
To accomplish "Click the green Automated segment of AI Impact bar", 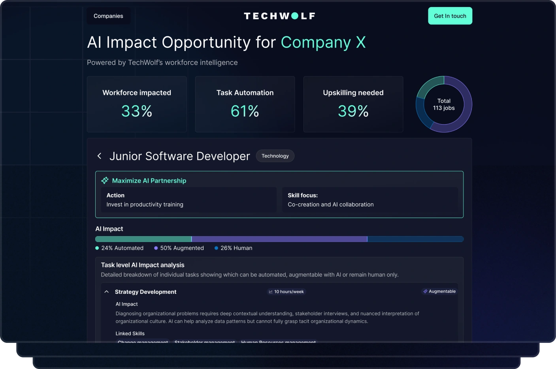I will [x=143, y=239].
